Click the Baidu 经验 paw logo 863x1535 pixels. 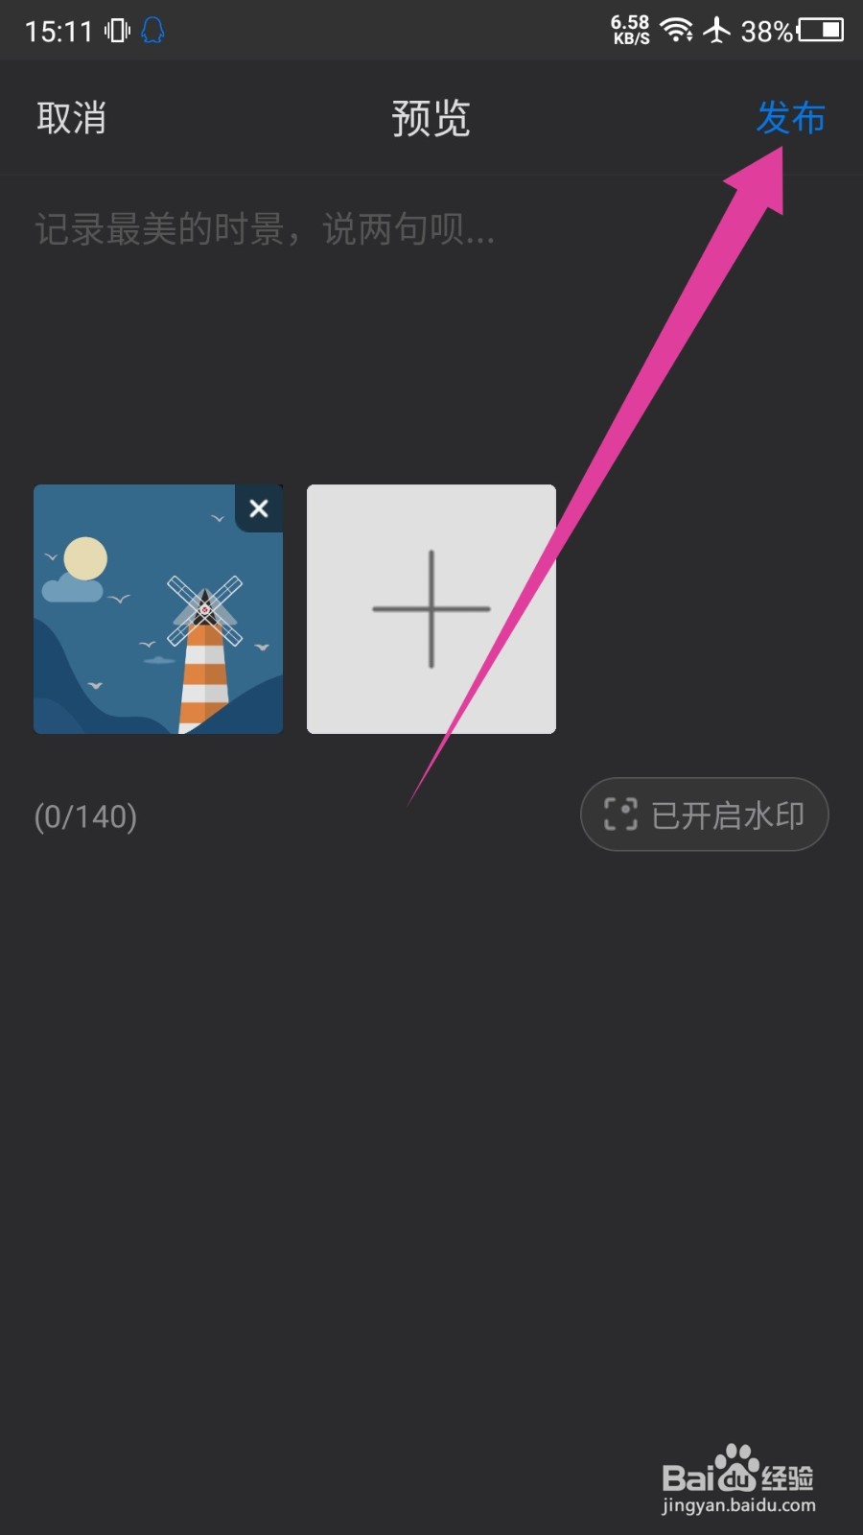(x=737, y=1470)
